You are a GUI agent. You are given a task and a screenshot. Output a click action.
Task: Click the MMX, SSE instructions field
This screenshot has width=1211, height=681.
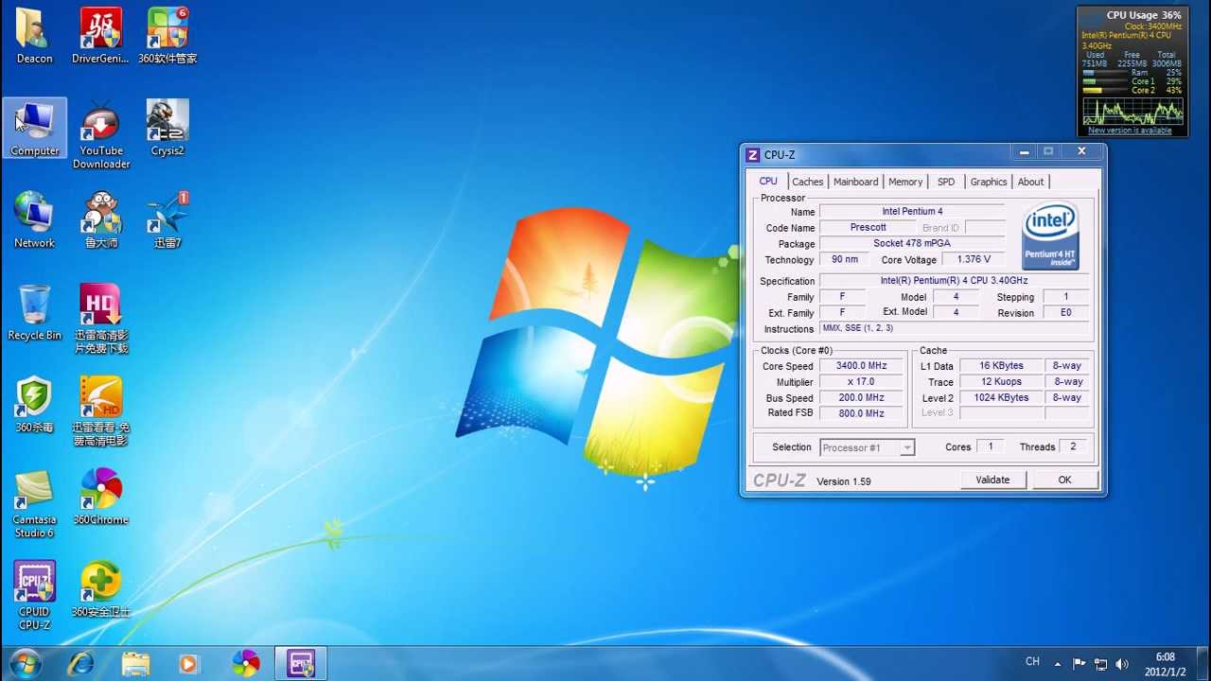point(954,328)
